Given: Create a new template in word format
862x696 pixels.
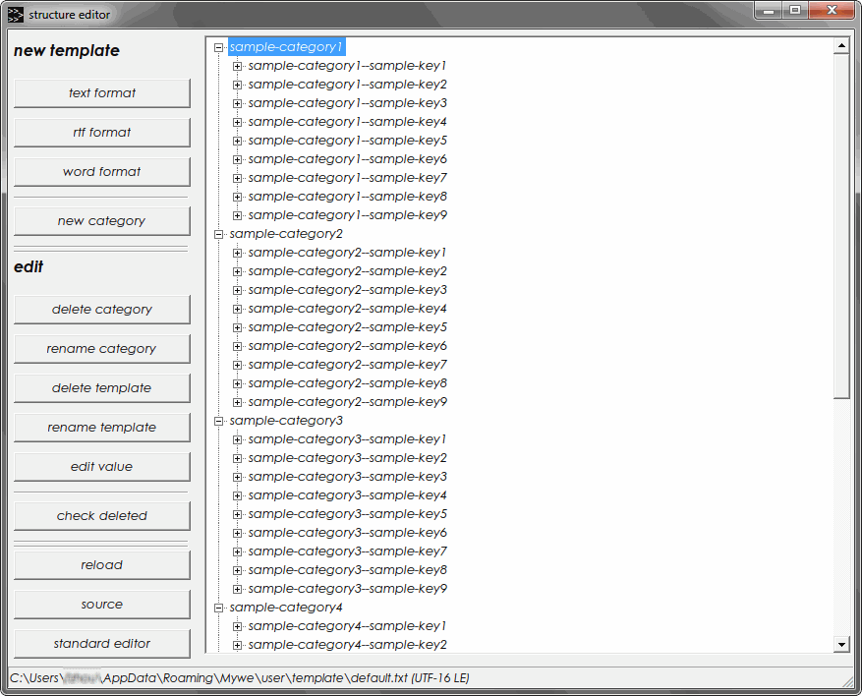Looking at the screenshot, I should click(x=101, y=171).
